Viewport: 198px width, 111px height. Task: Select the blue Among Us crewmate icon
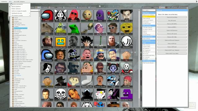(47, 55)
